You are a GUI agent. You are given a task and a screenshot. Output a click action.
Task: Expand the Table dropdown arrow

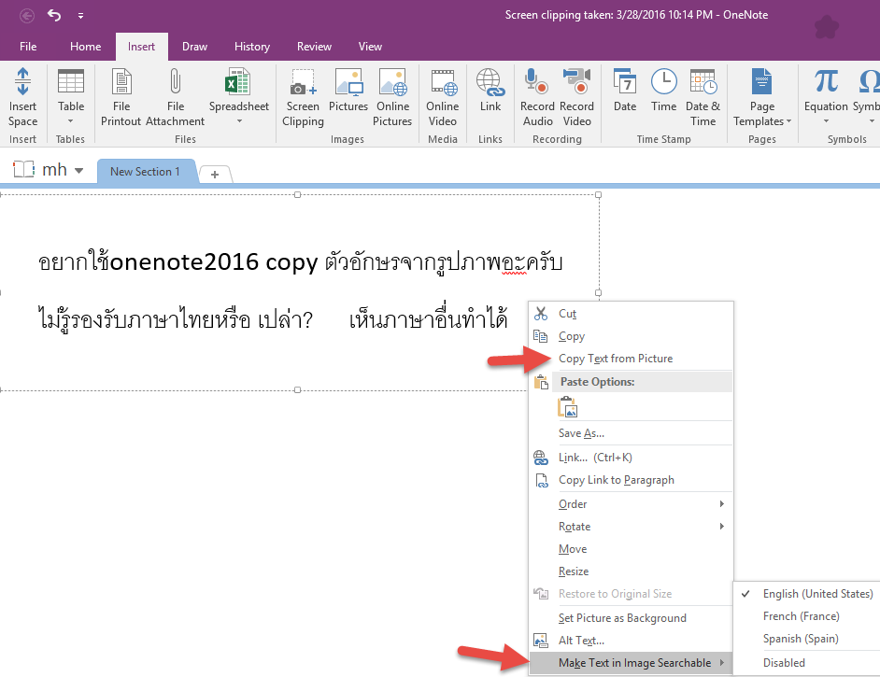pos(71,121)
